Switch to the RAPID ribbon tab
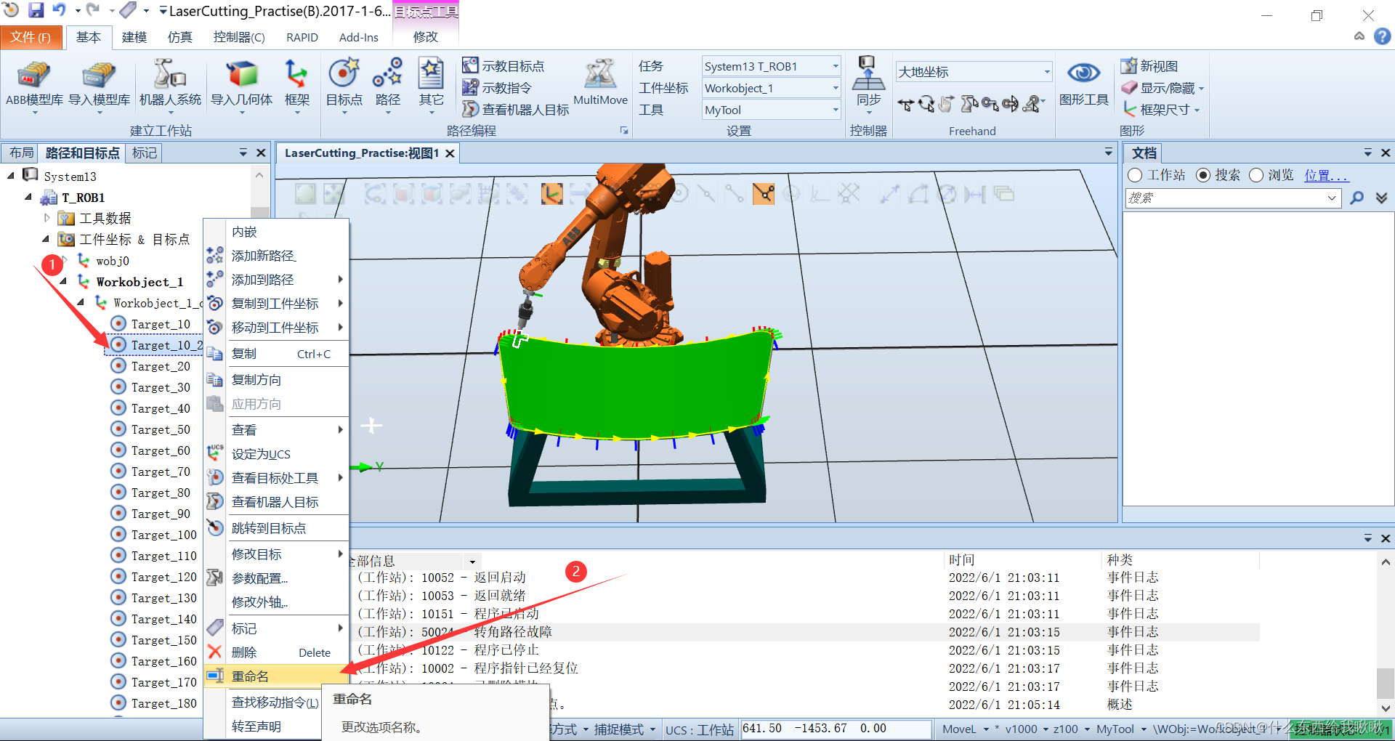The height and width of the screenshot is (741, 1395). (302, 37)
